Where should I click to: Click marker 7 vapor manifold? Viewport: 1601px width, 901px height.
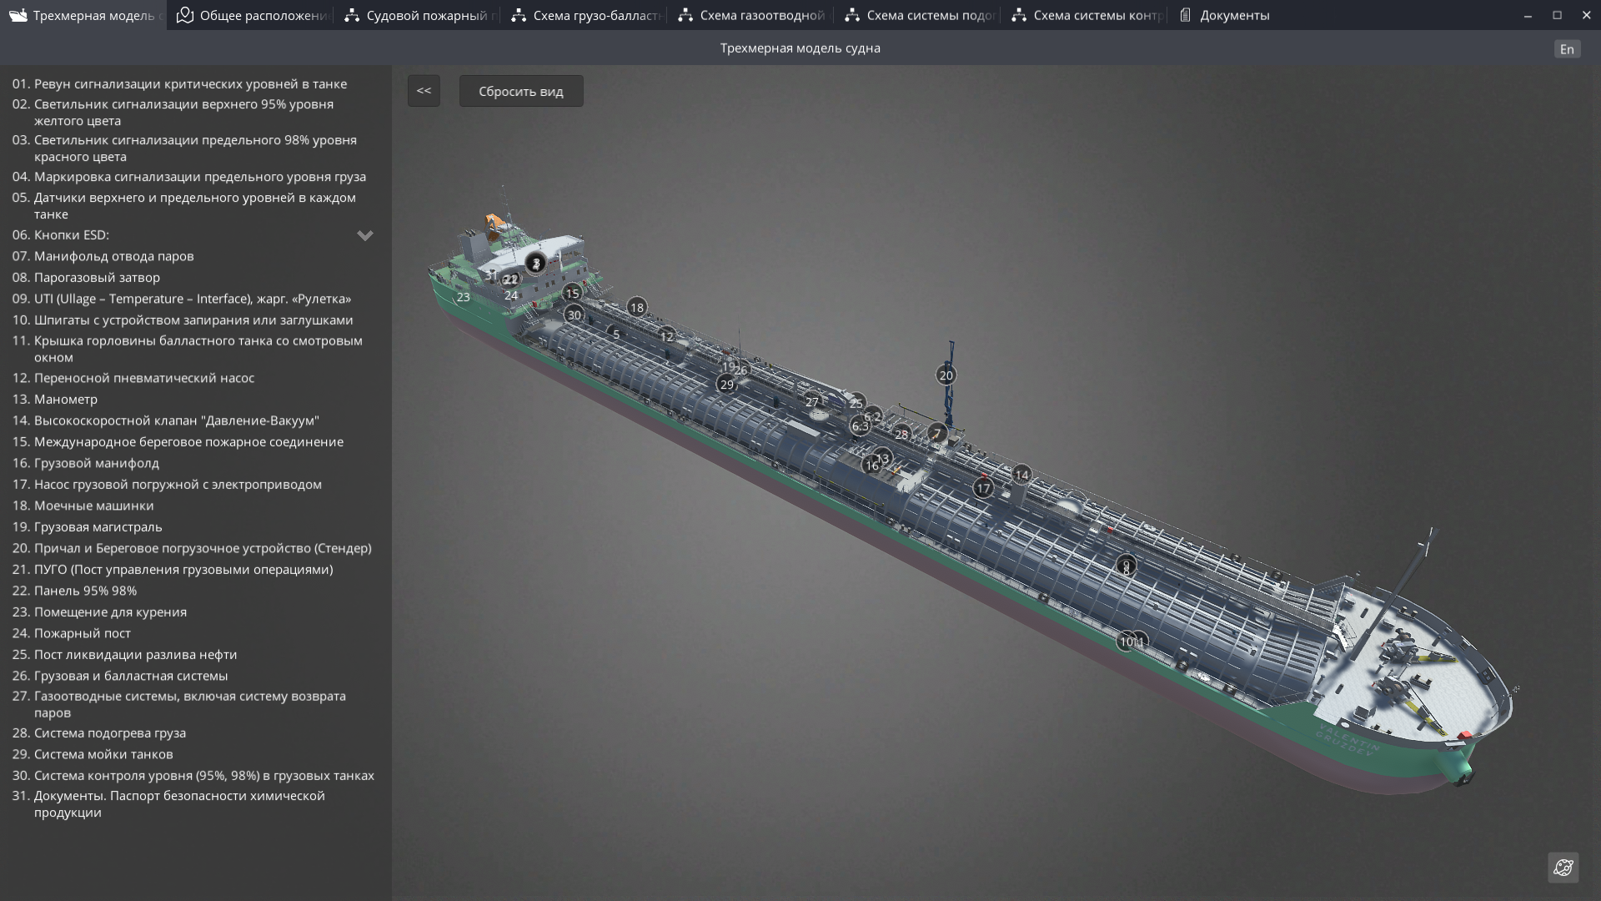pos(937,434)
